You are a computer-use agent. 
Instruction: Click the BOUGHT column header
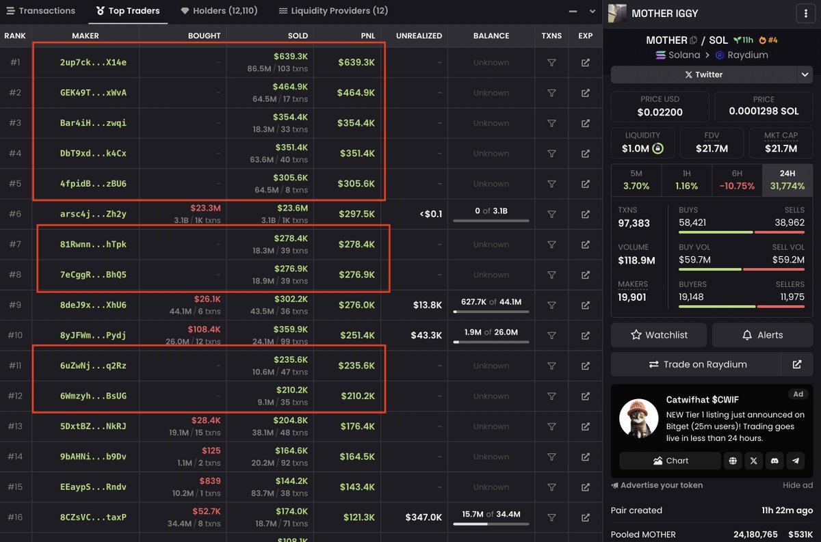tap(205, 36)
